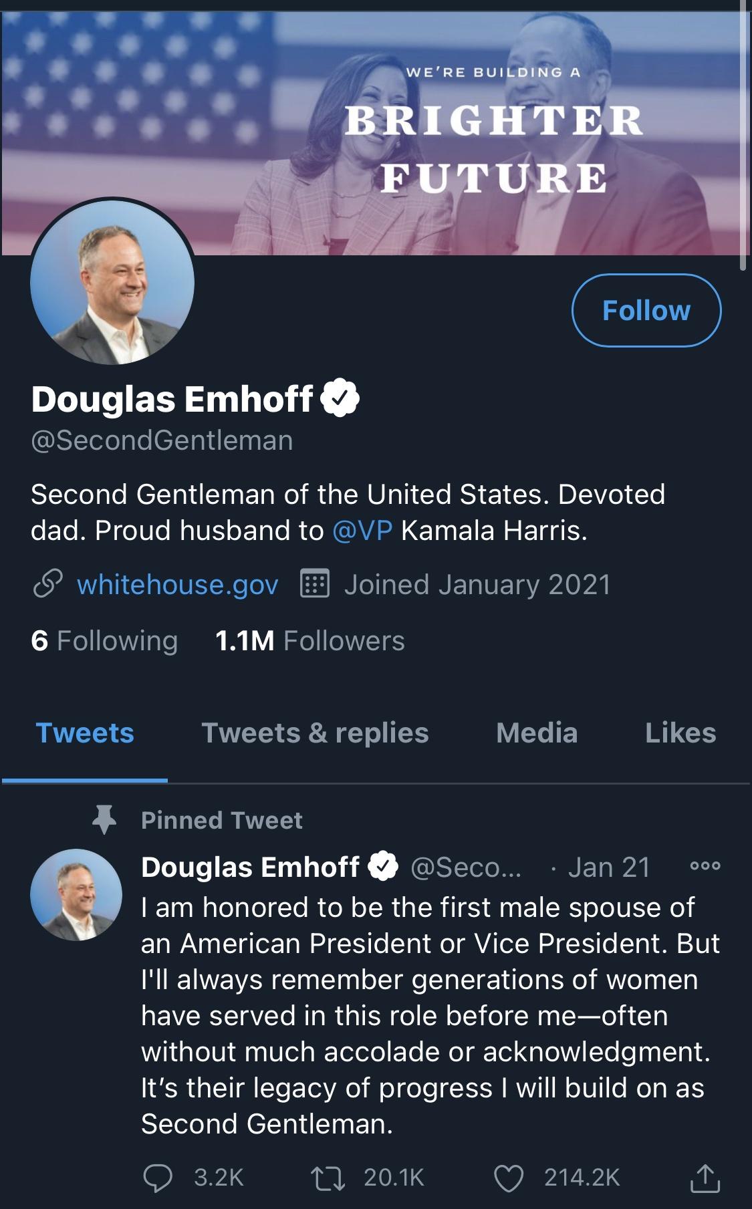The image size is (752, 1209).
Task: Click the @VP mention in the bio
Action: click(362, 531)
